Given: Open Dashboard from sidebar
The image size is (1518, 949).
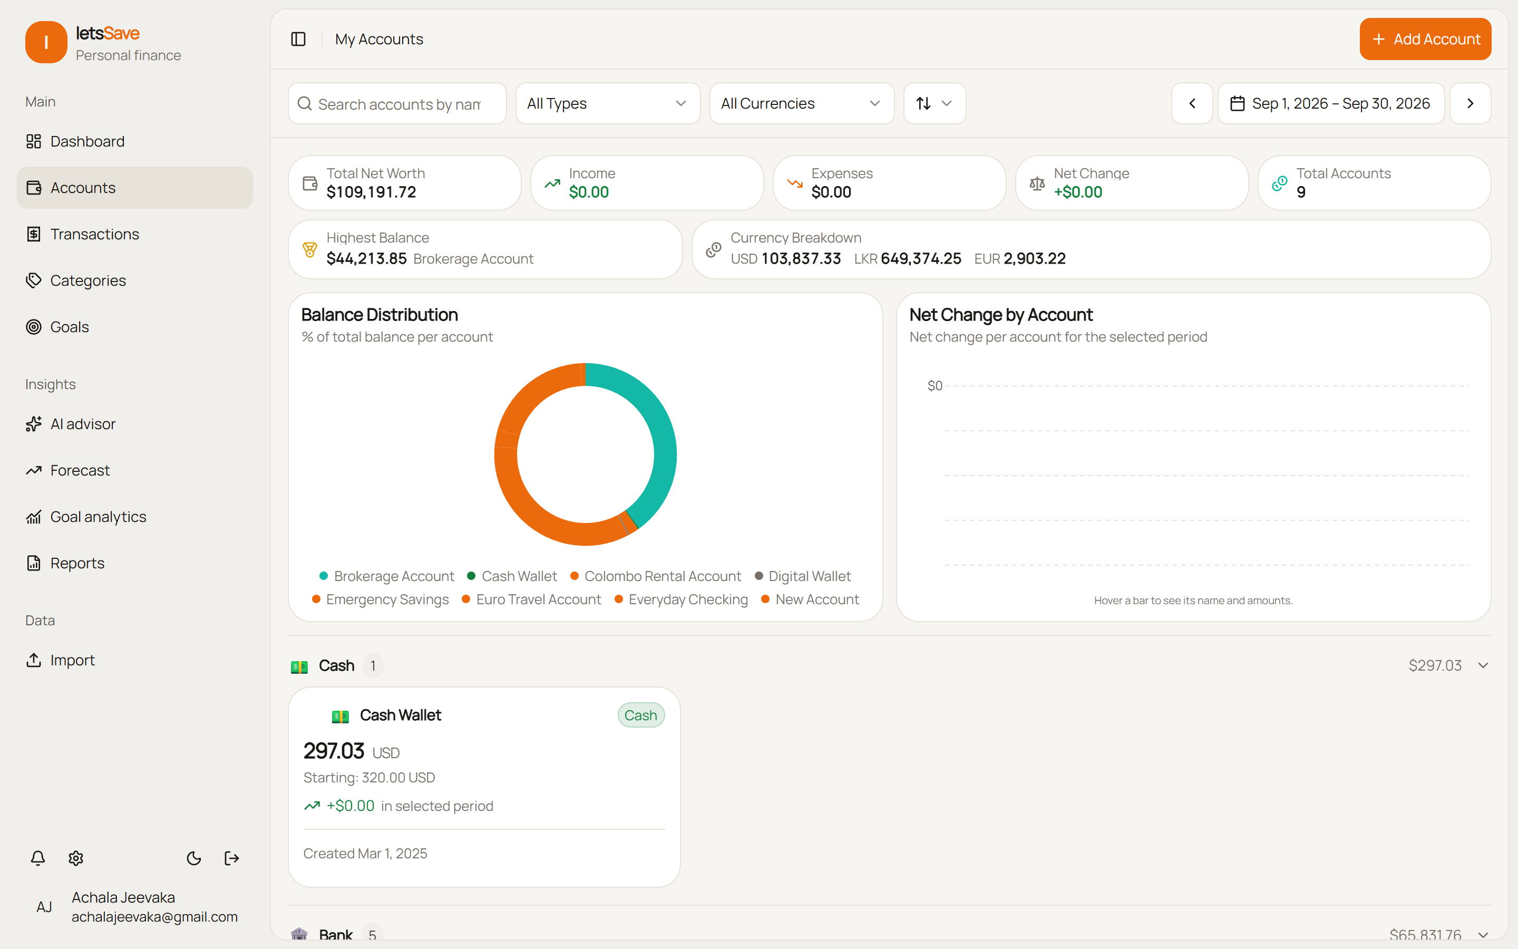Looking at the screenshot, I should [x=135, y=141].
